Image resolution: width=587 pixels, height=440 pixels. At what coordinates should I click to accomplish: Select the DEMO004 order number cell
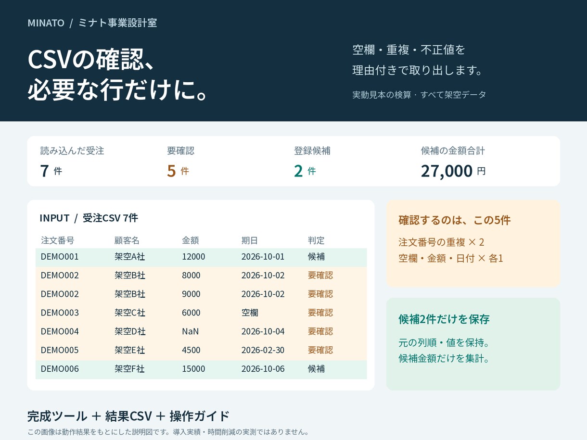coord(60,332)
